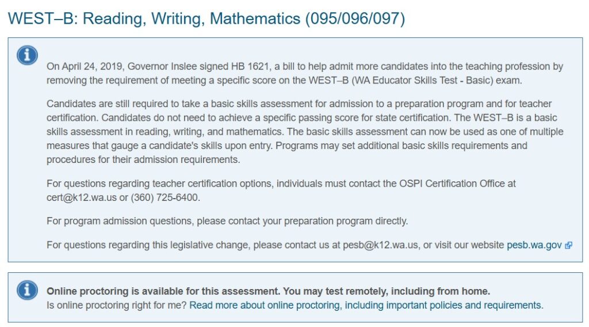Click the info icon beside the online proctoring notice

[x=27, y=290]
